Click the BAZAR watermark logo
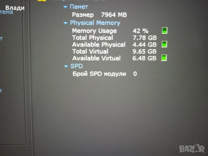Image resolution: width=208 pixels, height=156 pixels. (192, 148)
